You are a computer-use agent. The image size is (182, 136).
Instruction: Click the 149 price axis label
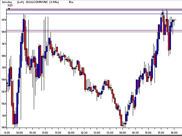click(x=3, y=20)
